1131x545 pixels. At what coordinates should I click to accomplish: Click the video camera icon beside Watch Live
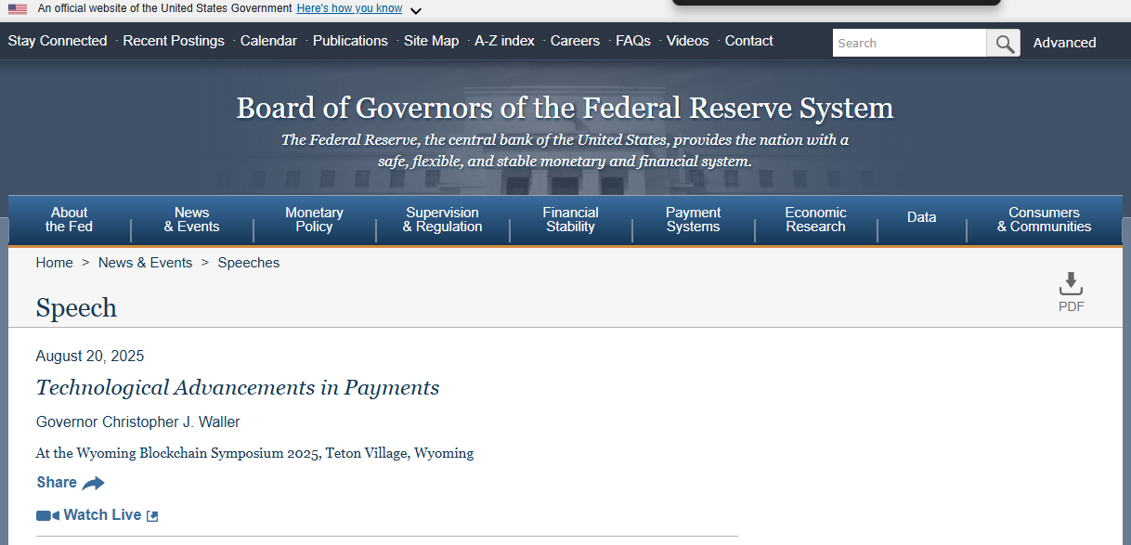(47, 515)
